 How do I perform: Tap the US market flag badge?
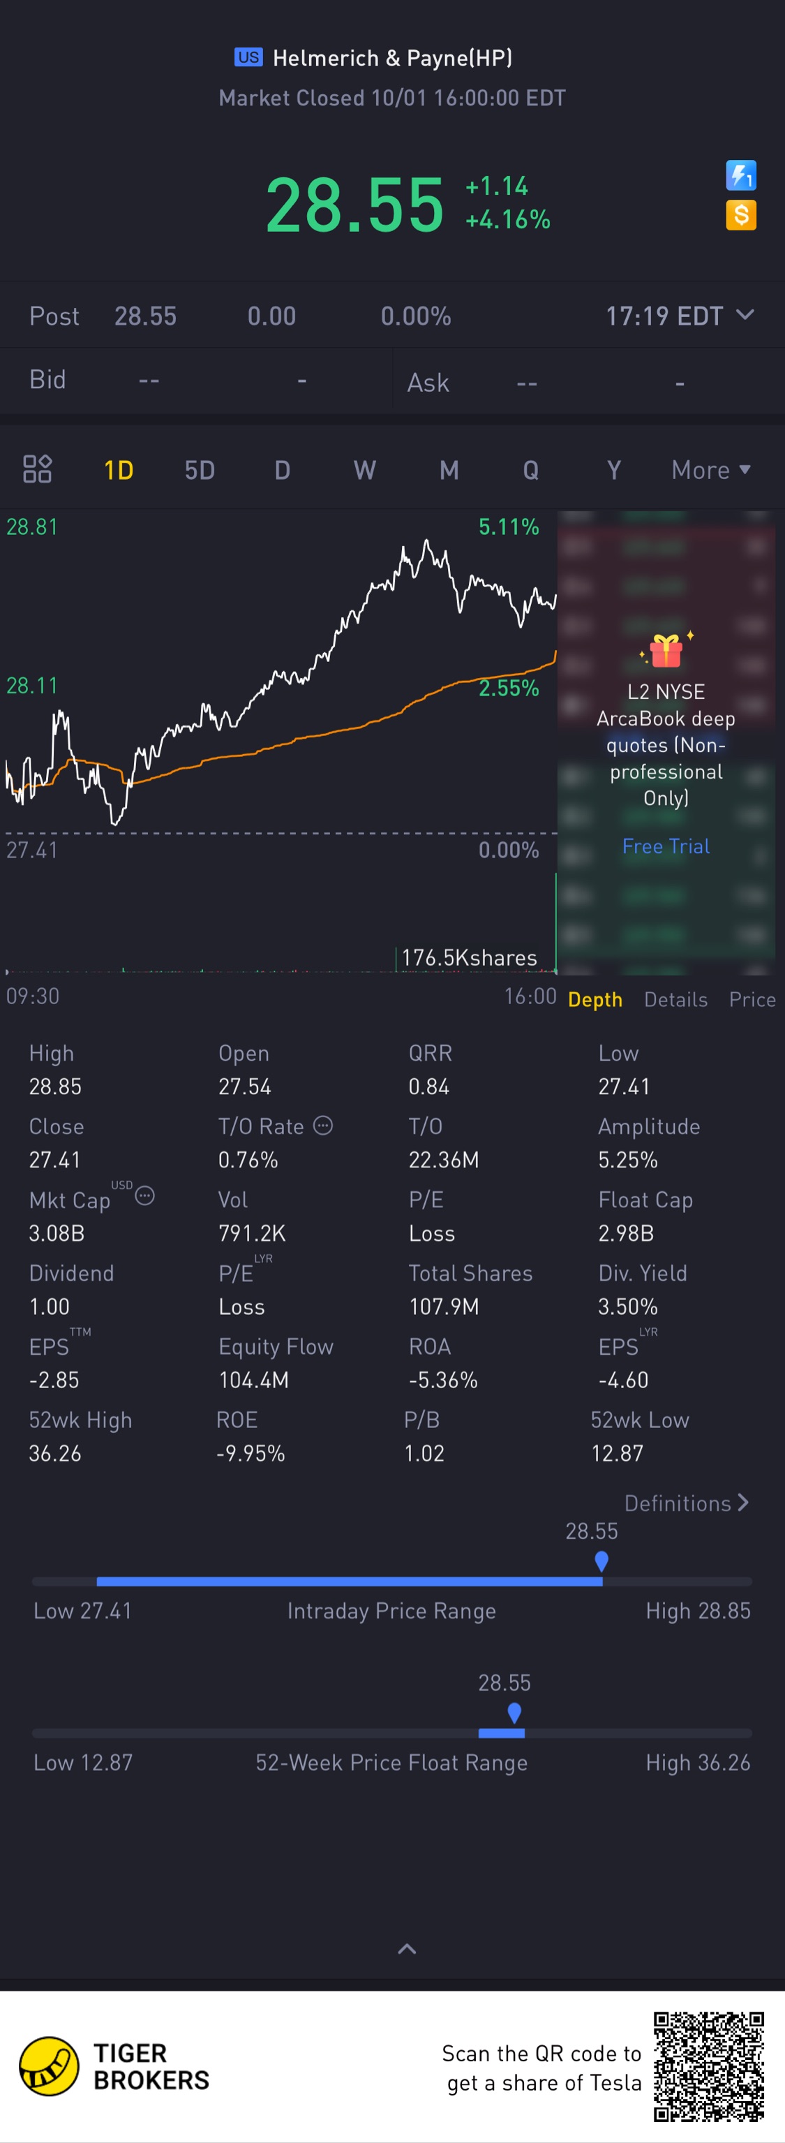coord(248,57)
